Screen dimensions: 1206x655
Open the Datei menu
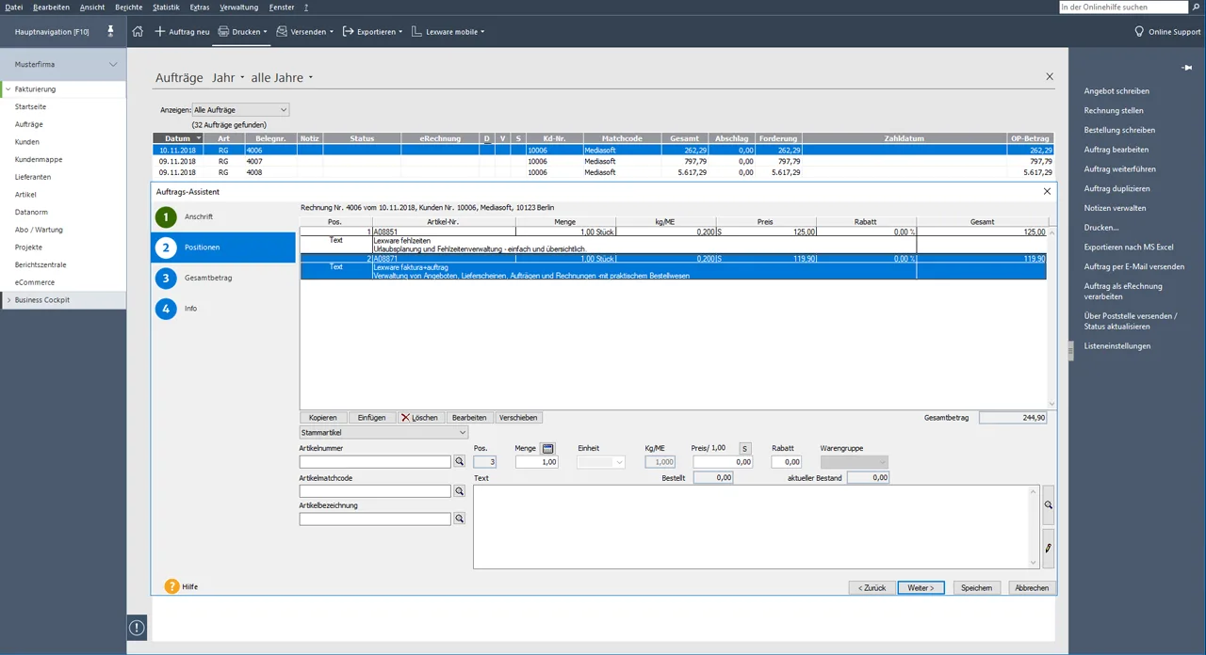click(x=14, y=7)
